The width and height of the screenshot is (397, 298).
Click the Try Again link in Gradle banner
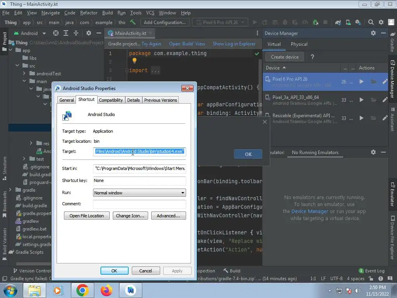click(152, 44)
